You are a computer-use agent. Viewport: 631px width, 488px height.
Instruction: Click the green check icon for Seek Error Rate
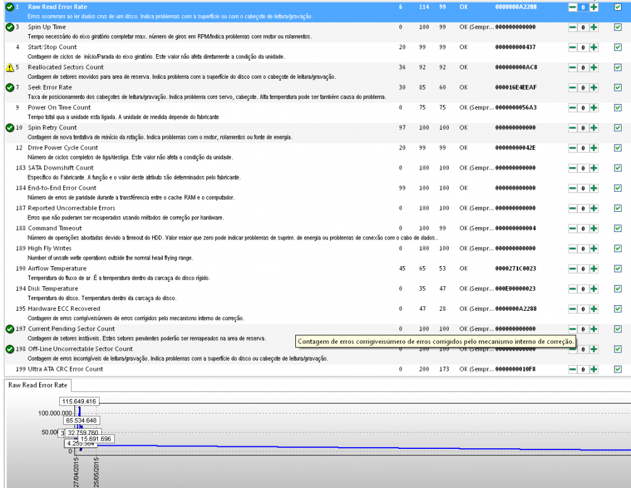(x=10, y=88)
